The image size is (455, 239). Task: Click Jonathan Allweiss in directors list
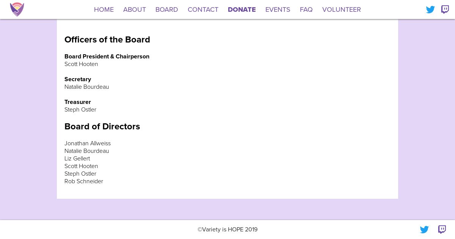pos(88,143)
